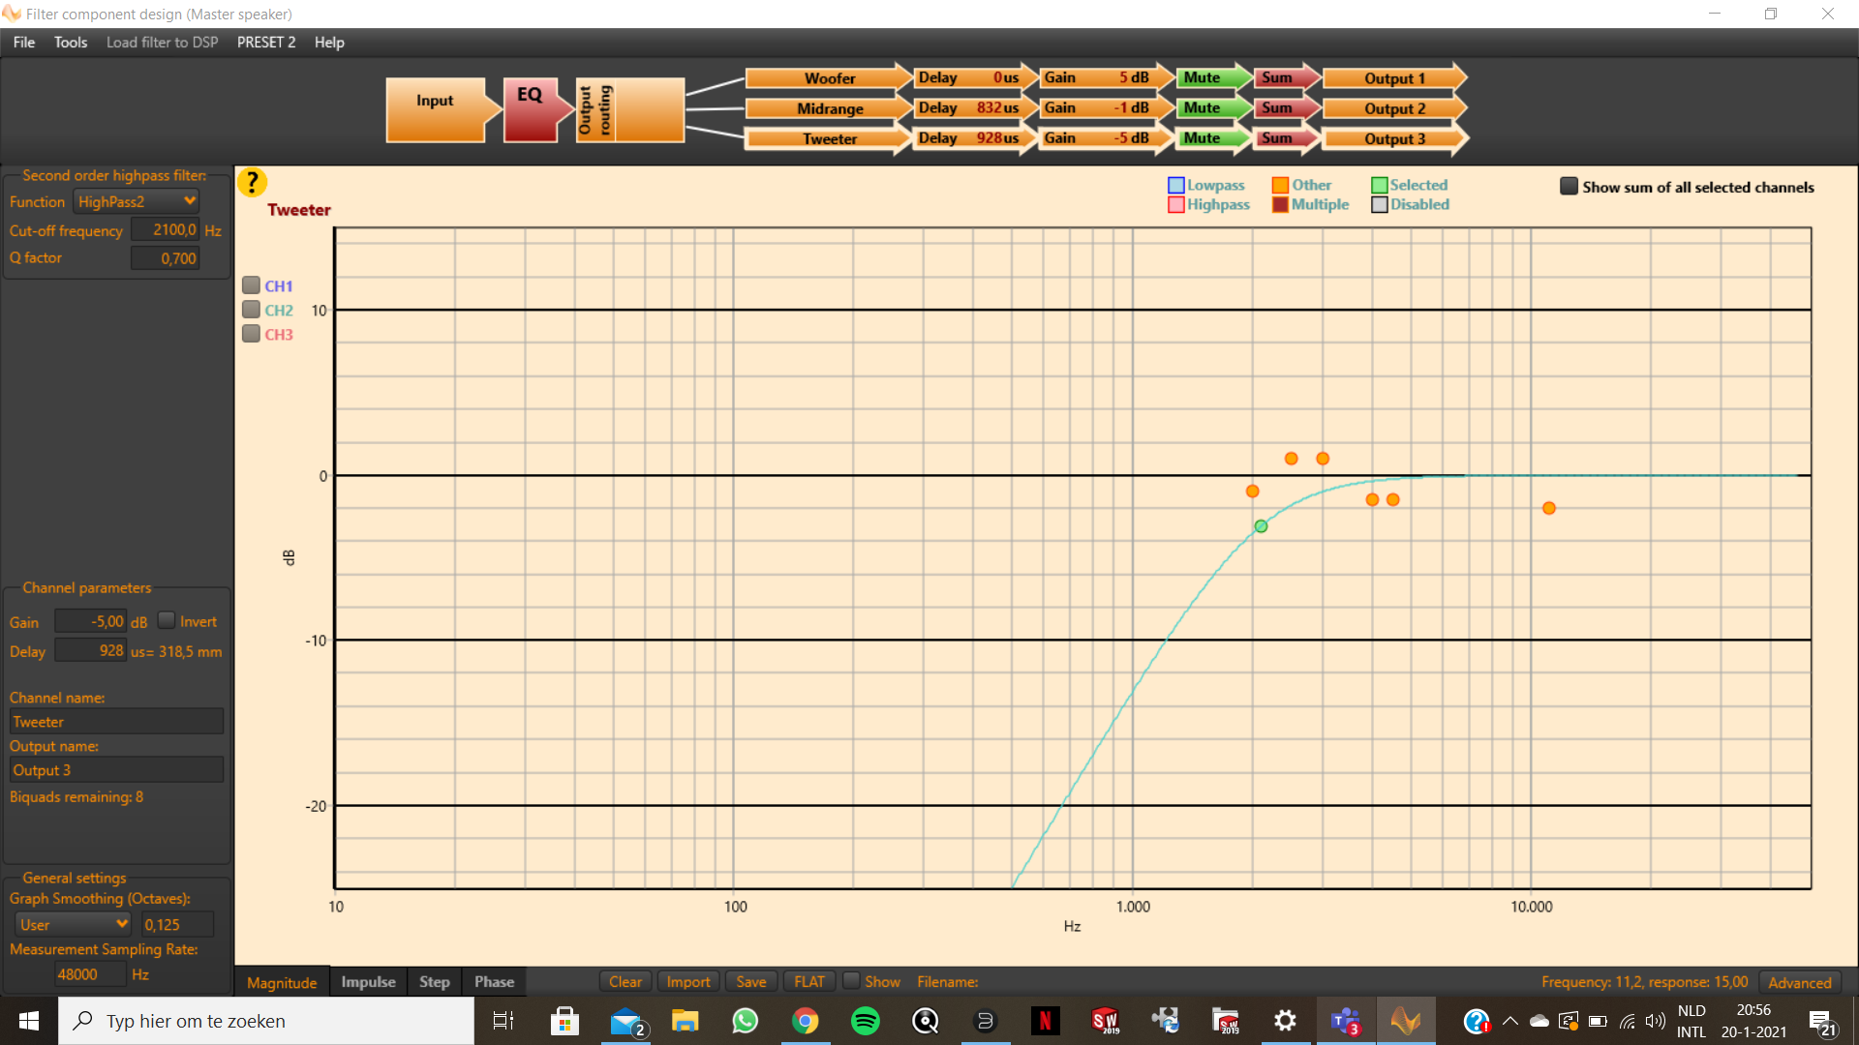Viewport: 1859px width, 1045px height.
Task: Edit the Cut-off frequency field 2100,0
Action: tap(166, 229)
